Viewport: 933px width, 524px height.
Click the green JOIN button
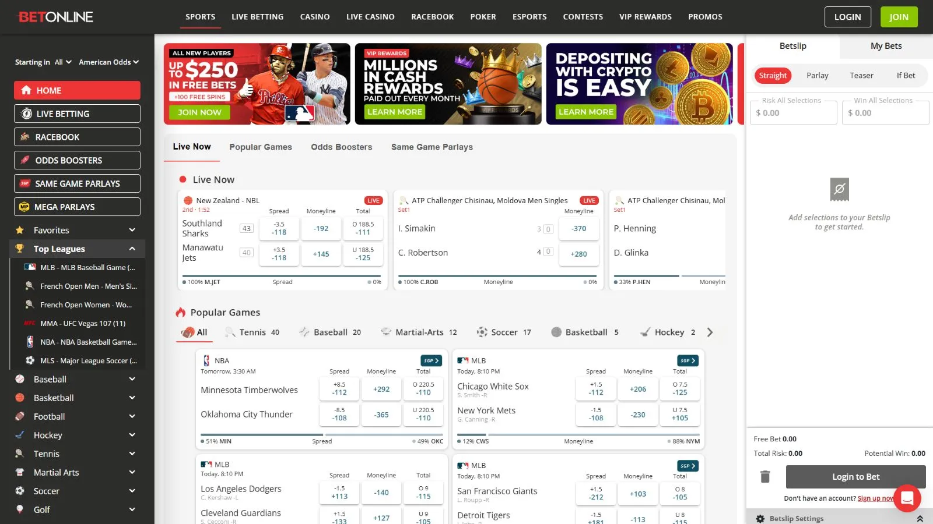(x=899, y=17)
